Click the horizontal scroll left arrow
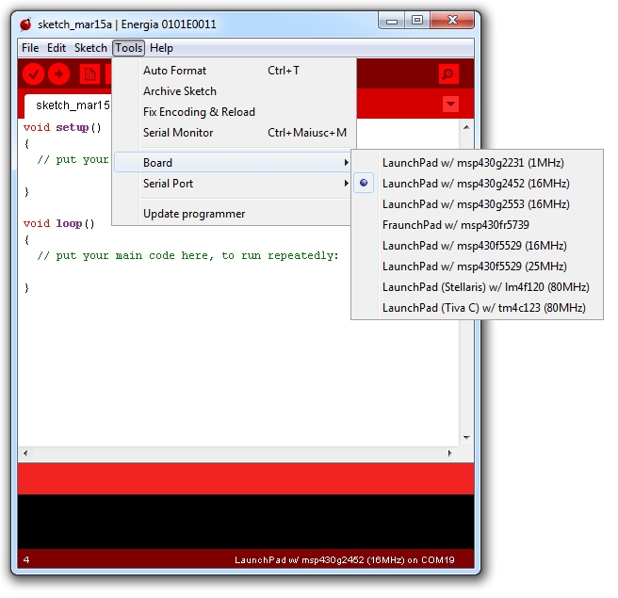 25,453
